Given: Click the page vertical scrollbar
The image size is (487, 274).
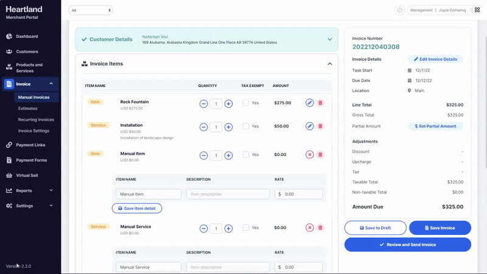Looking at the screenshot, I should [485, 91].
